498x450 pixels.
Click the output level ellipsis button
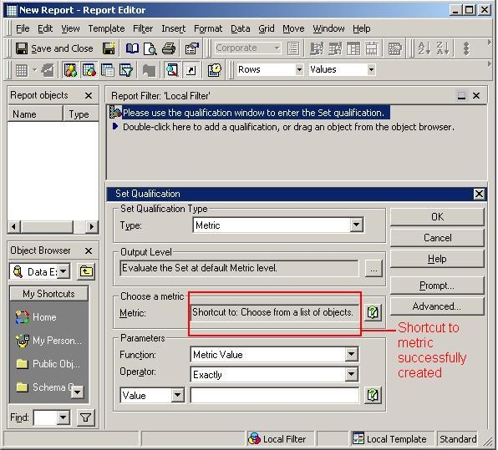pos(373,269)
